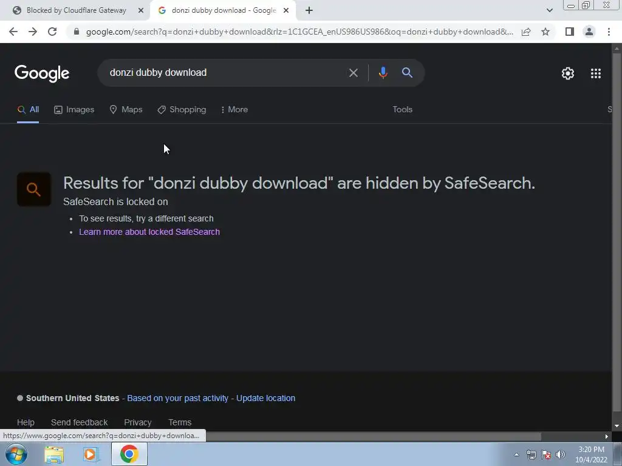The image size is (622, 466).
Task: Clear the search box text
Action: pos(353,73)
